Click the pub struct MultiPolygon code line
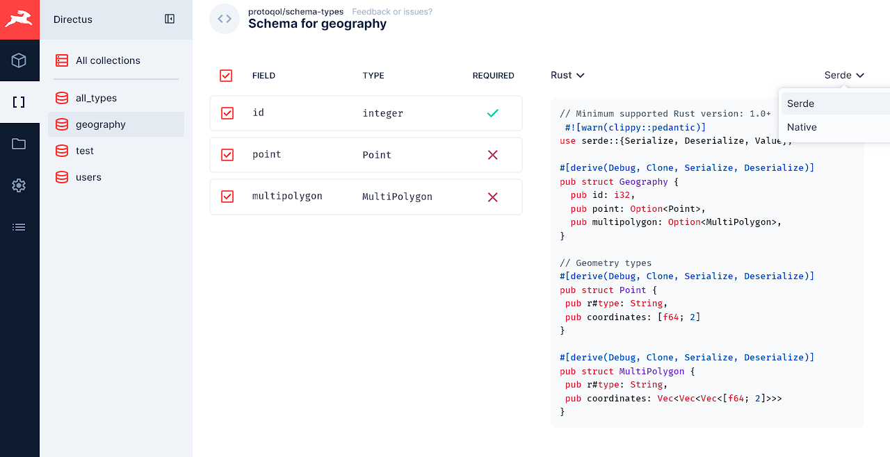The height and width of the screenshot is (457, 890). click(627, 371)
